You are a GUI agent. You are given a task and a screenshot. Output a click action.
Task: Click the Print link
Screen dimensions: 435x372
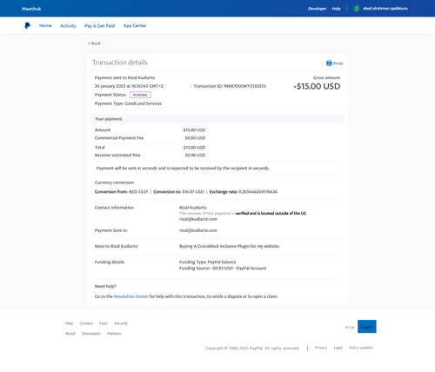point(338,63)
